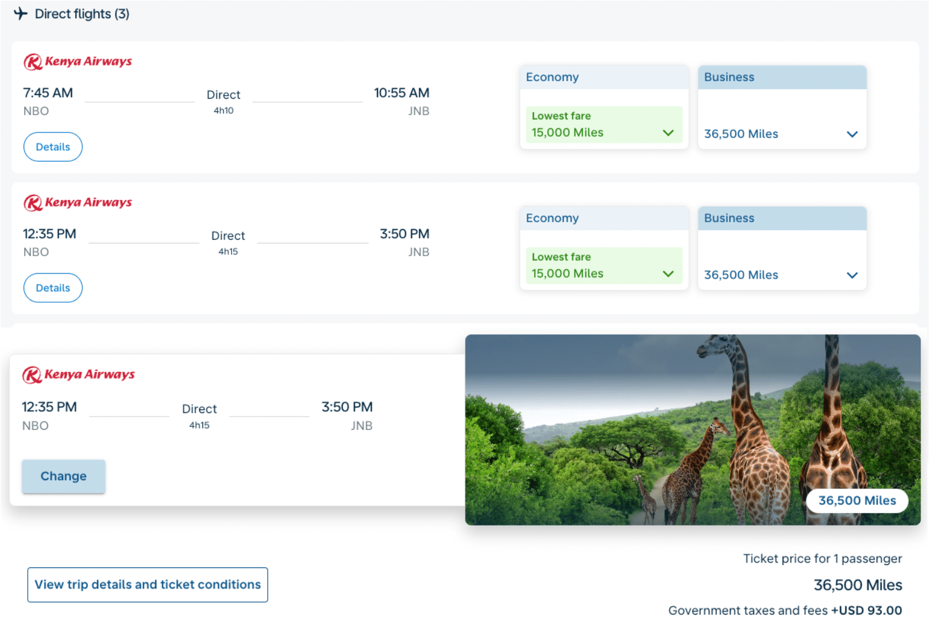The width and height of the screenshot is (931, 637).
Task: Click Kenya Airways logo above 12:35 PM Details button
Action: pyautogui.click(x=78, y=203)
